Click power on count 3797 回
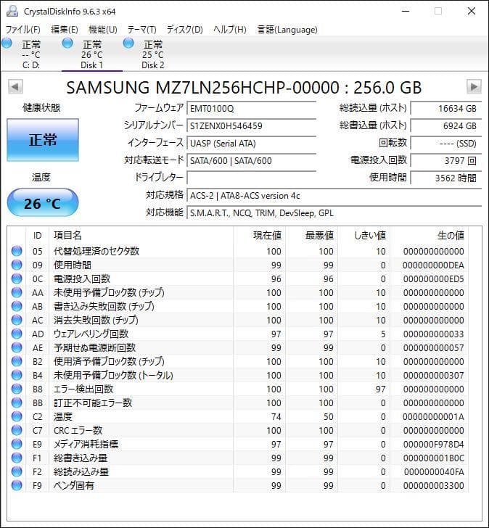 pyautogui.click(x=446, y=160)
